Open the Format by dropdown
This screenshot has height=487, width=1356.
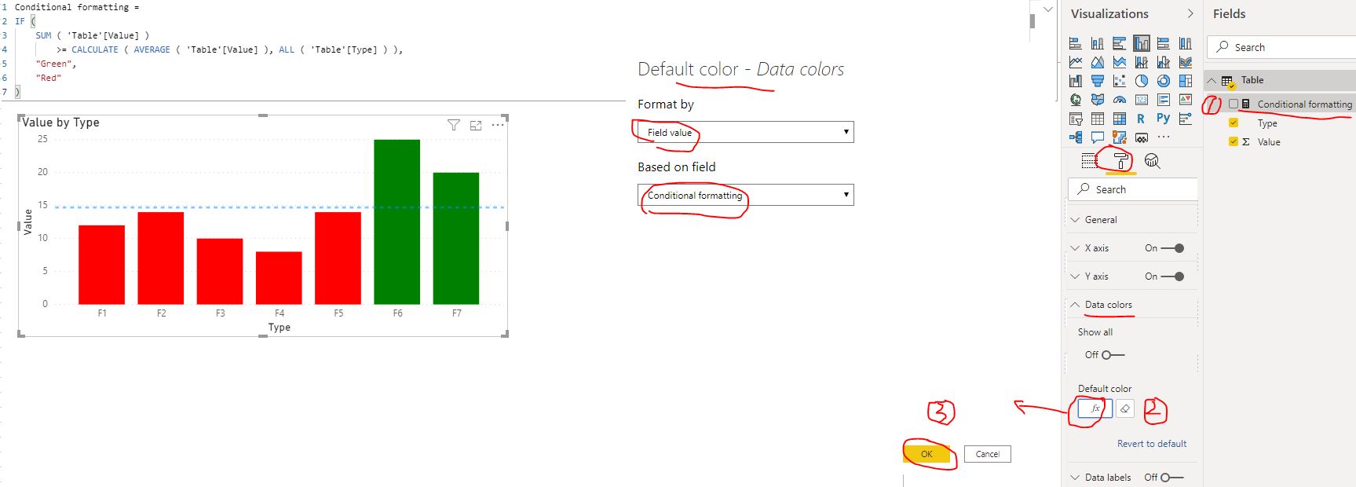[745, 132]
